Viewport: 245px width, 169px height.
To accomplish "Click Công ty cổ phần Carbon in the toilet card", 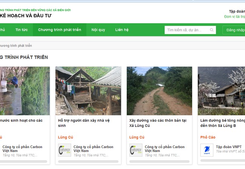I will click(x=93, y=149).
